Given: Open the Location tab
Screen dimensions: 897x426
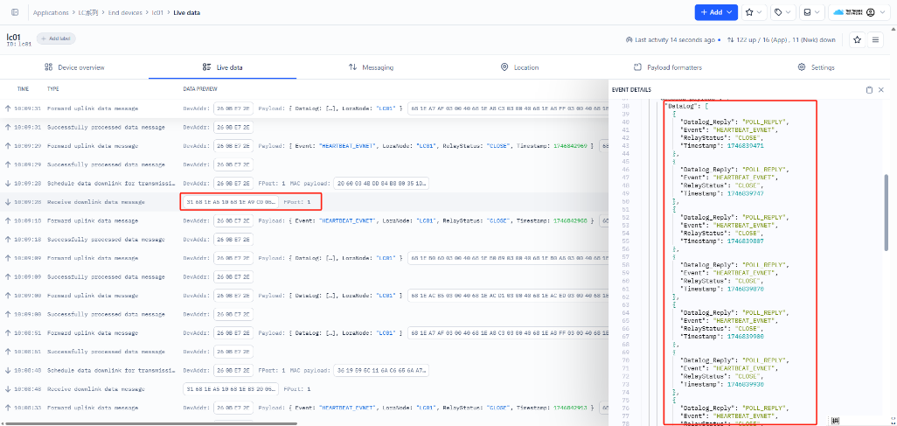Looking at the screenshot, I should pyautogui.click(x=519, y=67).
